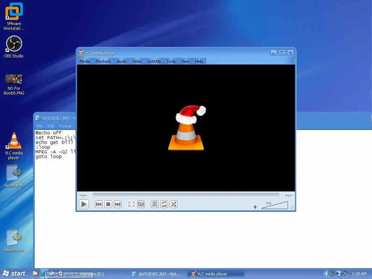Toggle VLC random shuffle
The width and height of the screenshot is (372, 279).
174,204
